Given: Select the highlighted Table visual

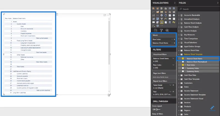Looking at the screenshot, I should (162, 22).
